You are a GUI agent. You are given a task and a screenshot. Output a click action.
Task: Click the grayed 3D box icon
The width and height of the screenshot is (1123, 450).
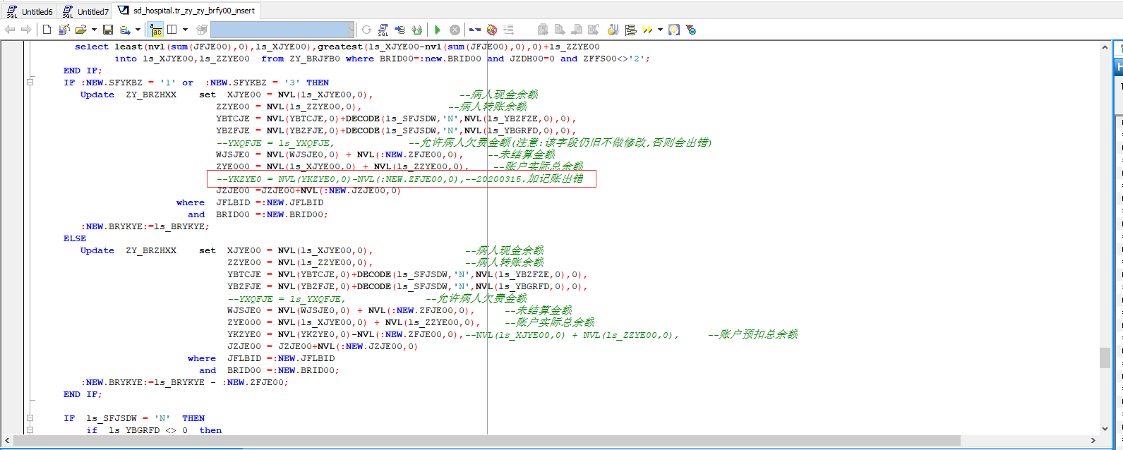click(201, 30)
